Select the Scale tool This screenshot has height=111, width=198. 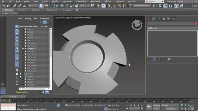pos(72,6)
